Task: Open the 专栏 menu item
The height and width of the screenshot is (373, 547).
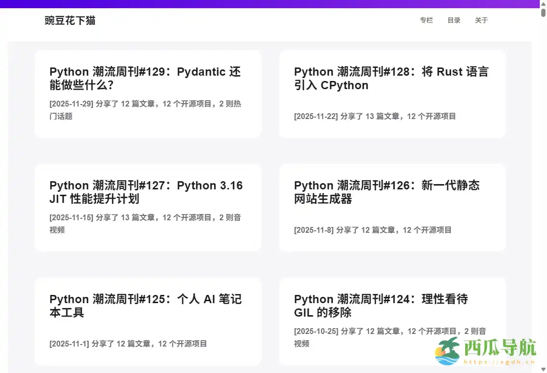Action: pyautogui.click(x=426, y=20)
